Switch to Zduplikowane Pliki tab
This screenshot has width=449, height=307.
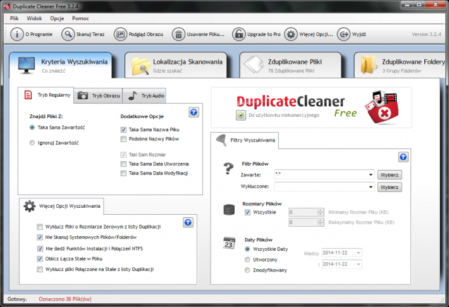290,65
